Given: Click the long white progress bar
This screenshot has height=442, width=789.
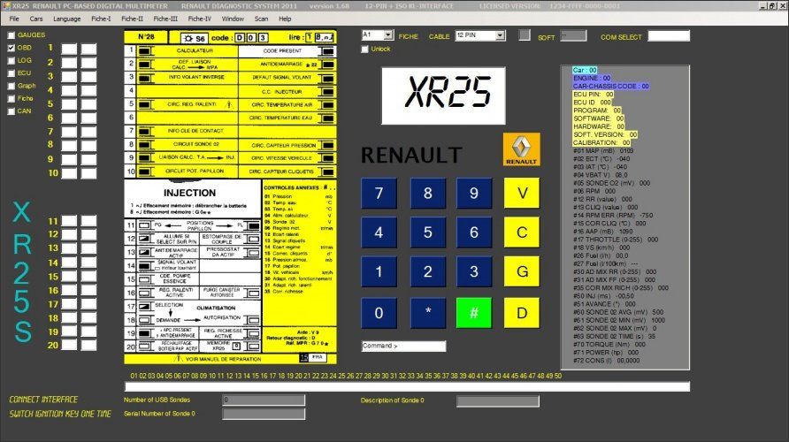Looking at the screenshot, I should pos(407,386).
